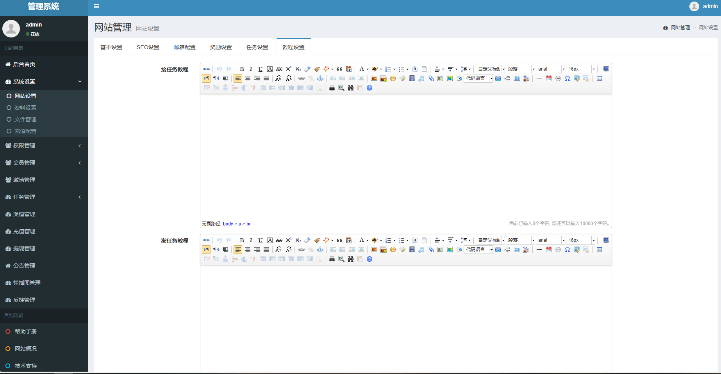Expand 权限管理 sidebar menu
Viewport: 721px width, 374px height.
pyautogui.click(x=44, y=145)
